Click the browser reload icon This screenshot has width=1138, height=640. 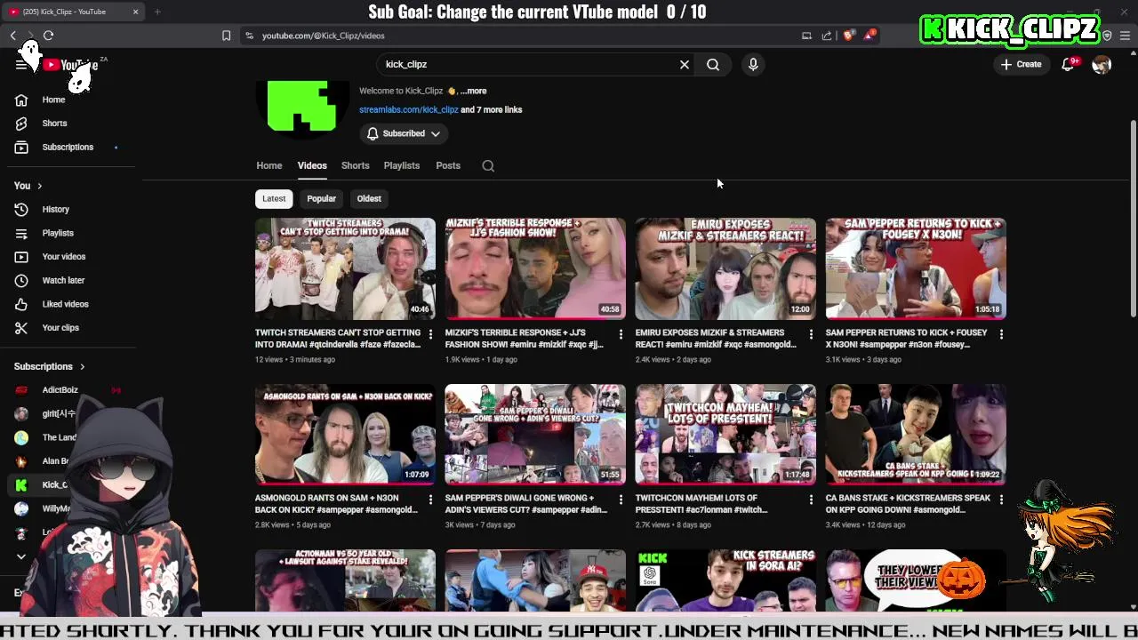[48, 36]
